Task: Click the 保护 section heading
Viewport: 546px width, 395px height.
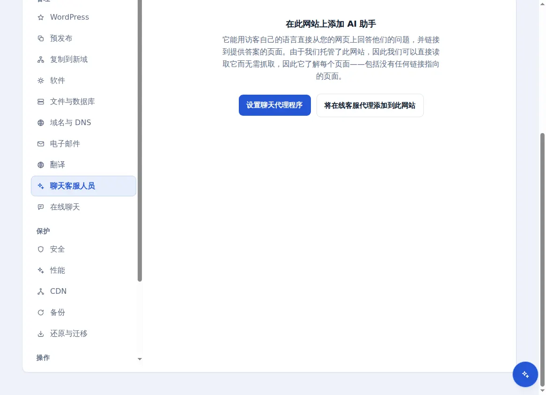Action: tap(43, 231)
